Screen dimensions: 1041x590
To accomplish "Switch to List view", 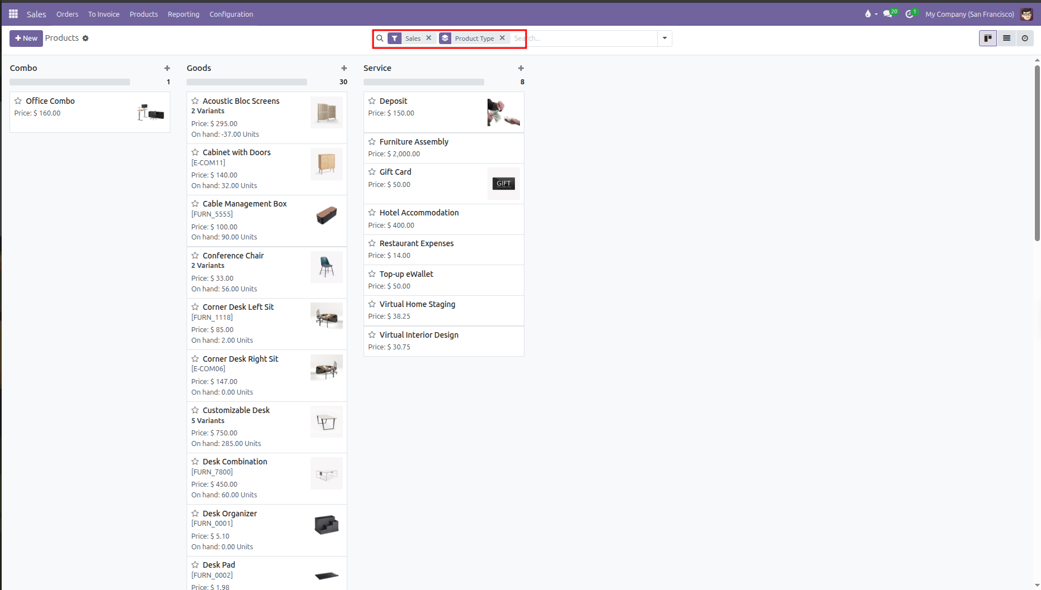I will [1006, 38].
